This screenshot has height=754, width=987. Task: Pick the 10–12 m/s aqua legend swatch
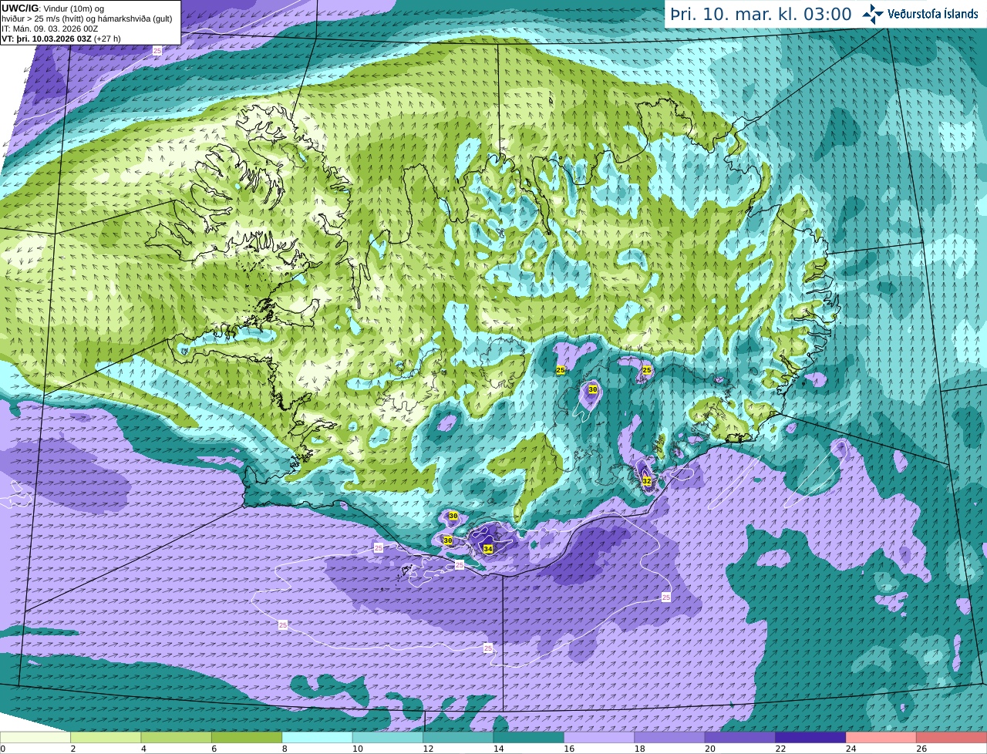[x=387, y=737]
